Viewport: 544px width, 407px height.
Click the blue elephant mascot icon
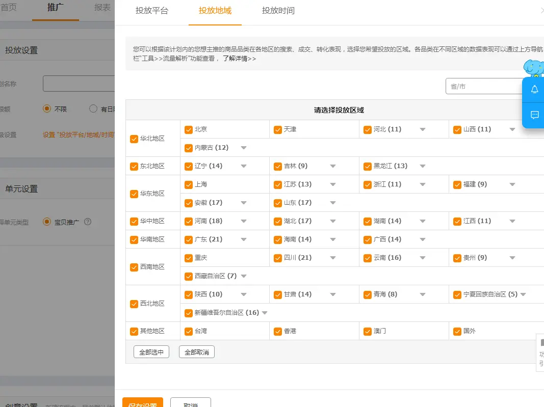coord(534,68)
